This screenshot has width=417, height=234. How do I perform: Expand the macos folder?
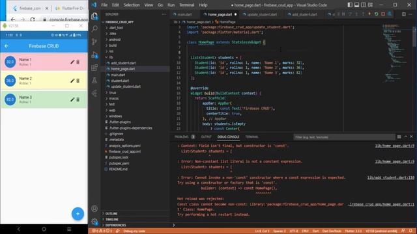114,98
